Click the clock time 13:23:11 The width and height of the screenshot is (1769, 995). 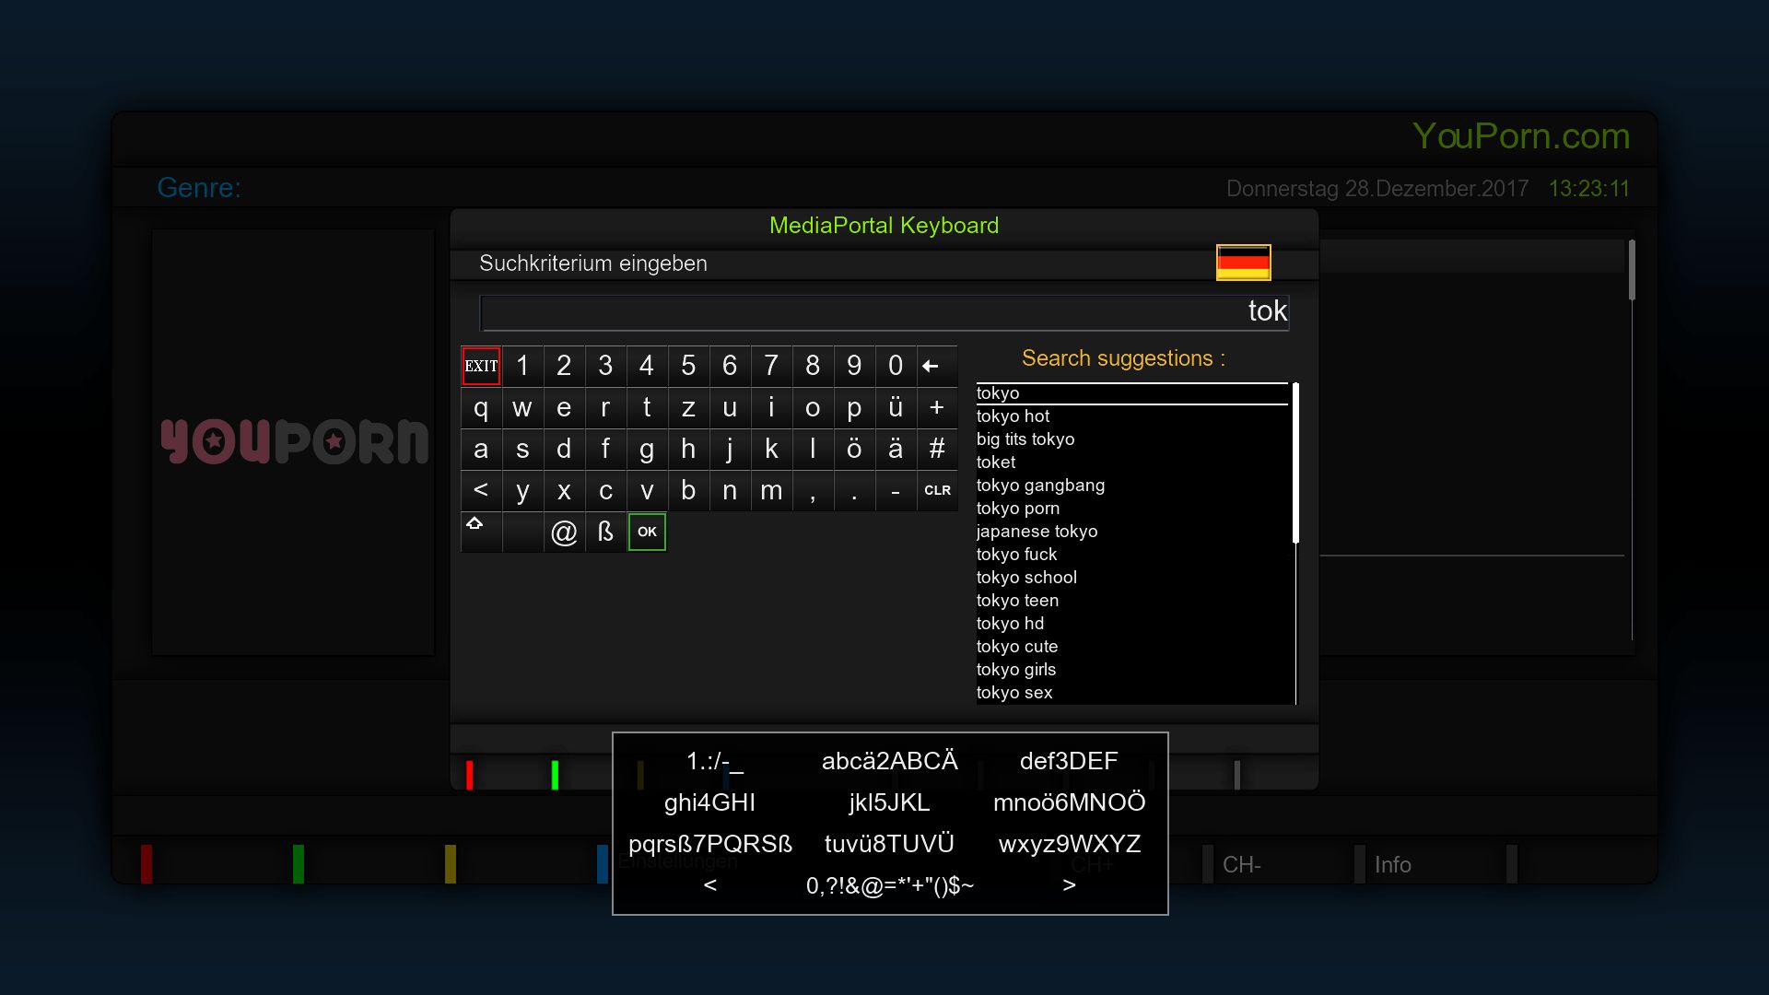[x=1589, y=189]
